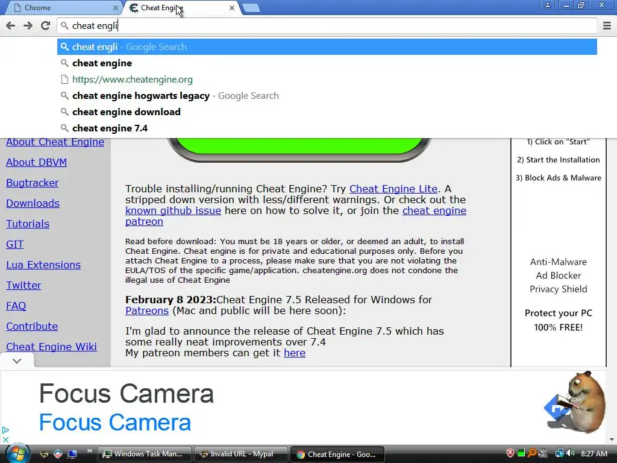Open the network tray icon
Image resolution: width=617 pixels, height=463 pixels.
point(560,453)
